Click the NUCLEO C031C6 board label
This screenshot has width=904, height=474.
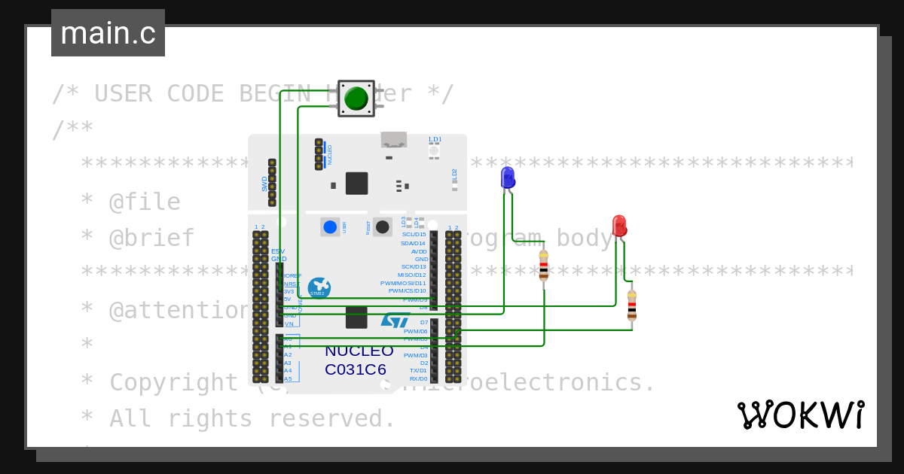[359, 360]
